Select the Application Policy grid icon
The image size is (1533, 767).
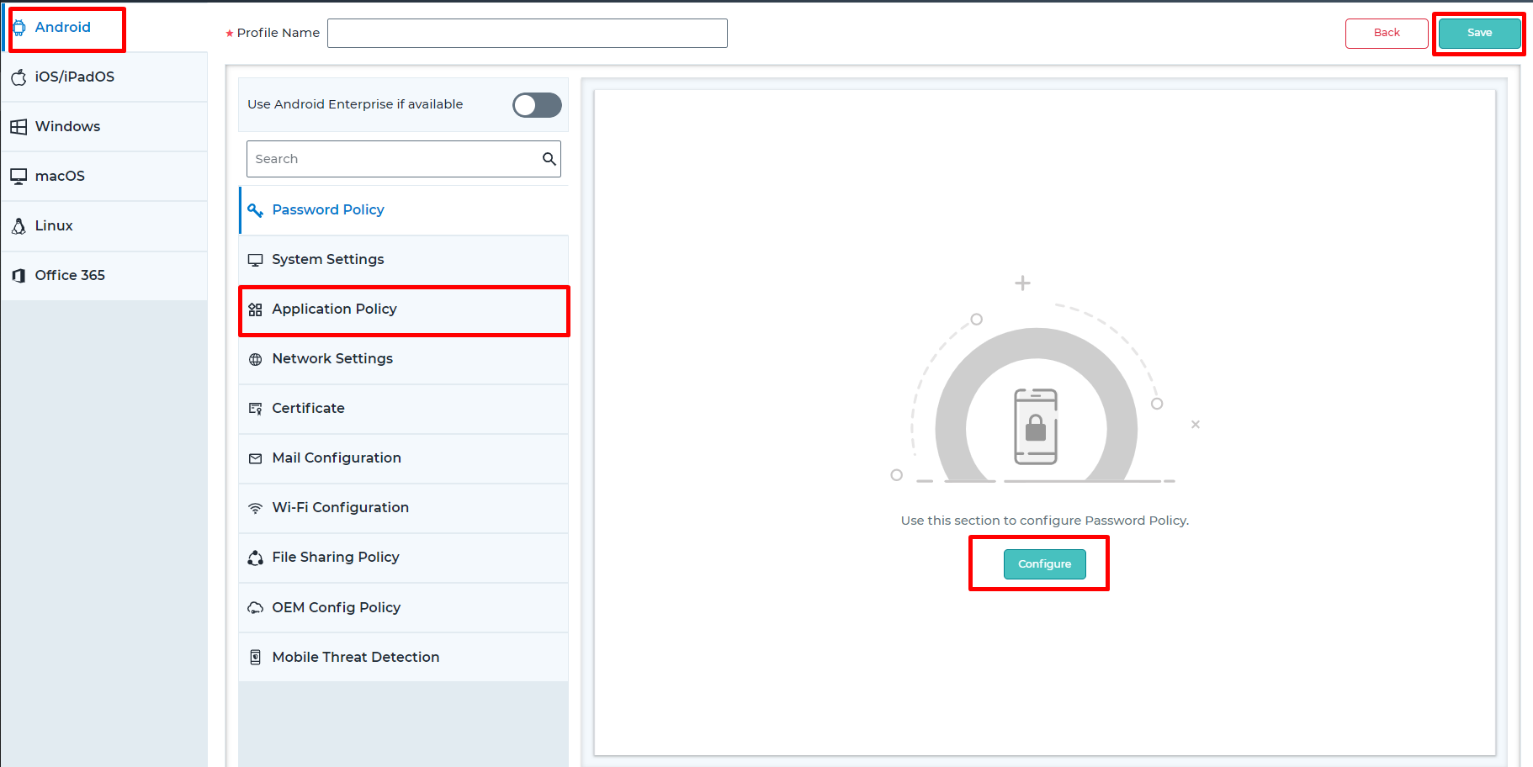coord(256,309)
